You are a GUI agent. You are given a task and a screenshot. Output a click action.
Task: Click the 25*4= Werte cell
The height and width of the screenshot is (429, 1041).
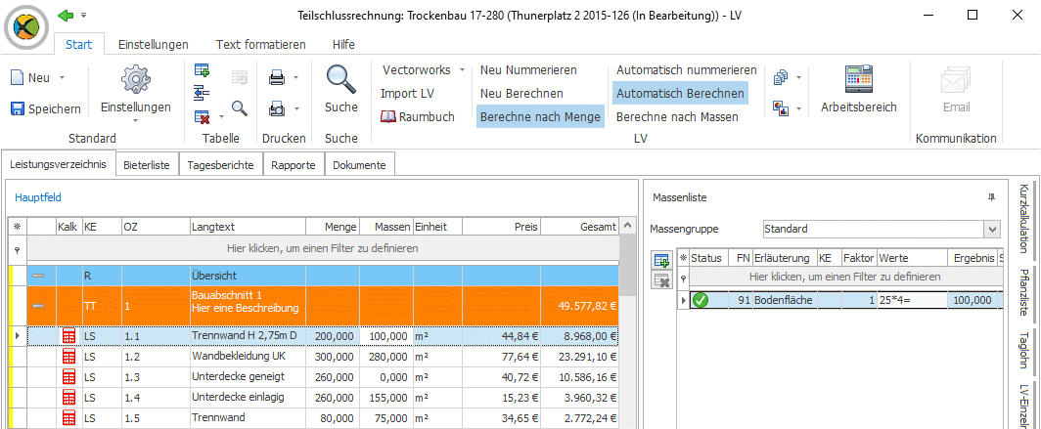912,300
